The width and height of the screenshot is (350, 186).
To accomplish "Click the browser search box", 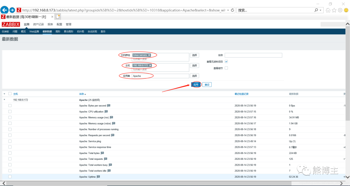I will 275,10.
